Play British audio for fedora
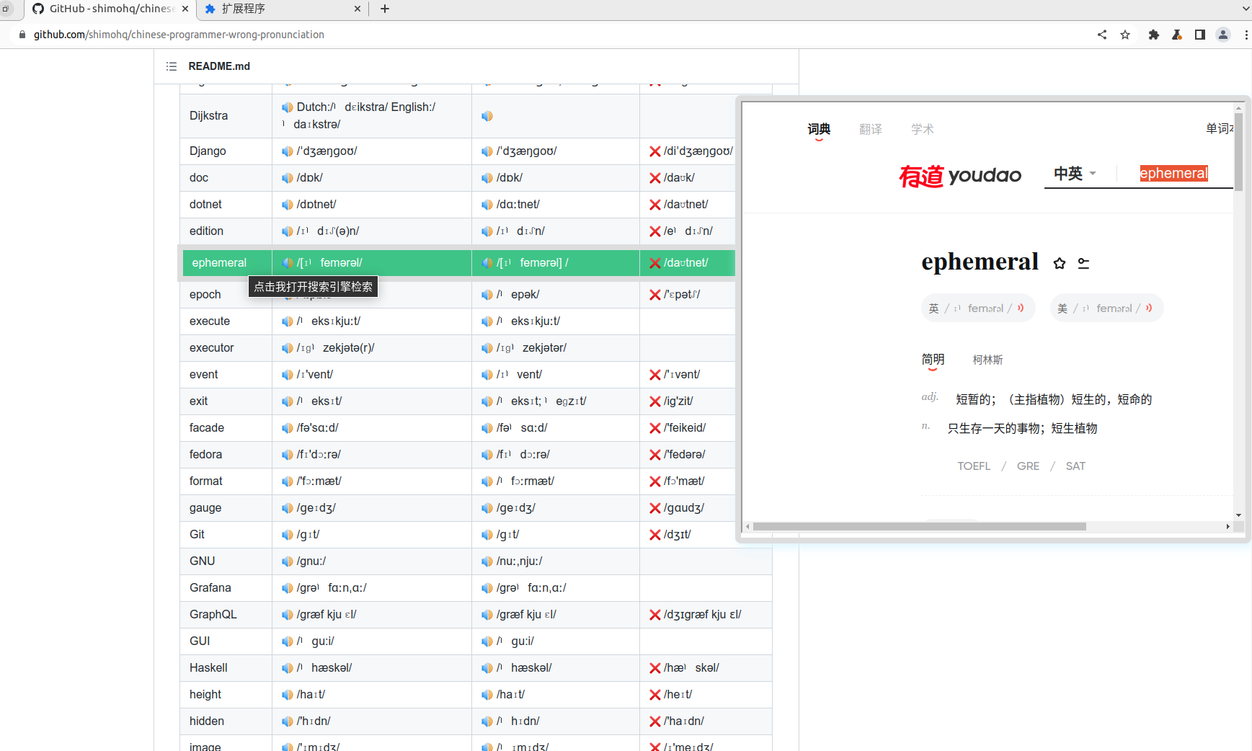The height and width of the screenshot is (751, 1252). [x=287, y=455]
